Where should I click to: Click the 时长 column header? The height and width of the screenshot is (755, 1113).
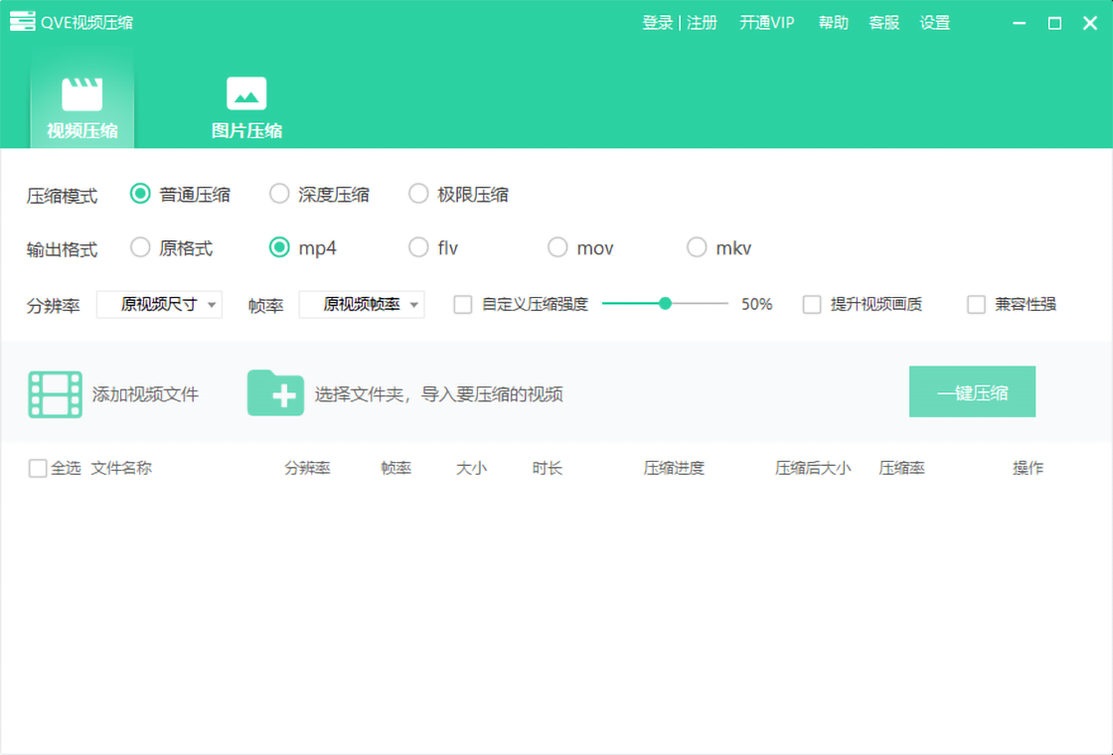tap(548, 468)
